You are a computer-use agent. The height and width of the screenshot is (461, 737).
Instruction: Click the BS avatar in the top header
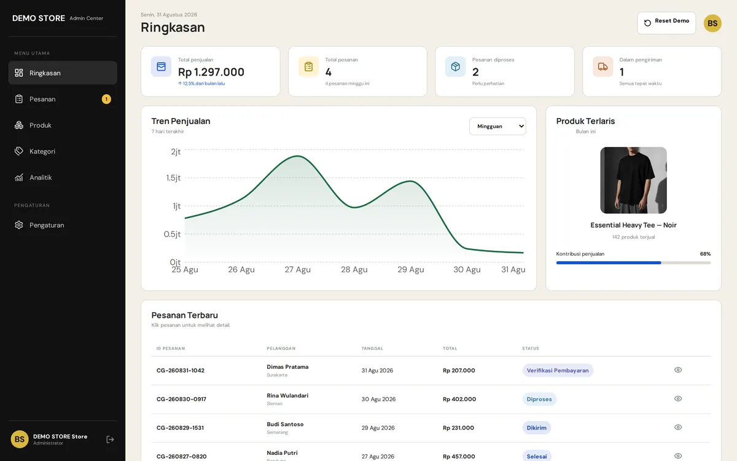[712, 23]
